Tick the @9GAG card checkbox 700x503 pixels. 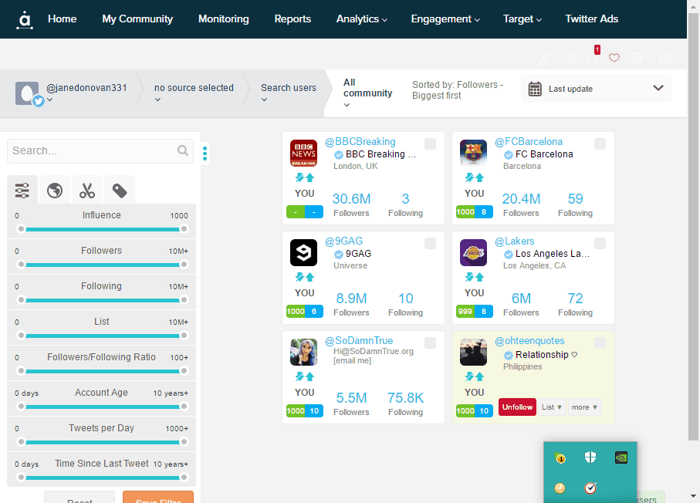pos(430,243)
